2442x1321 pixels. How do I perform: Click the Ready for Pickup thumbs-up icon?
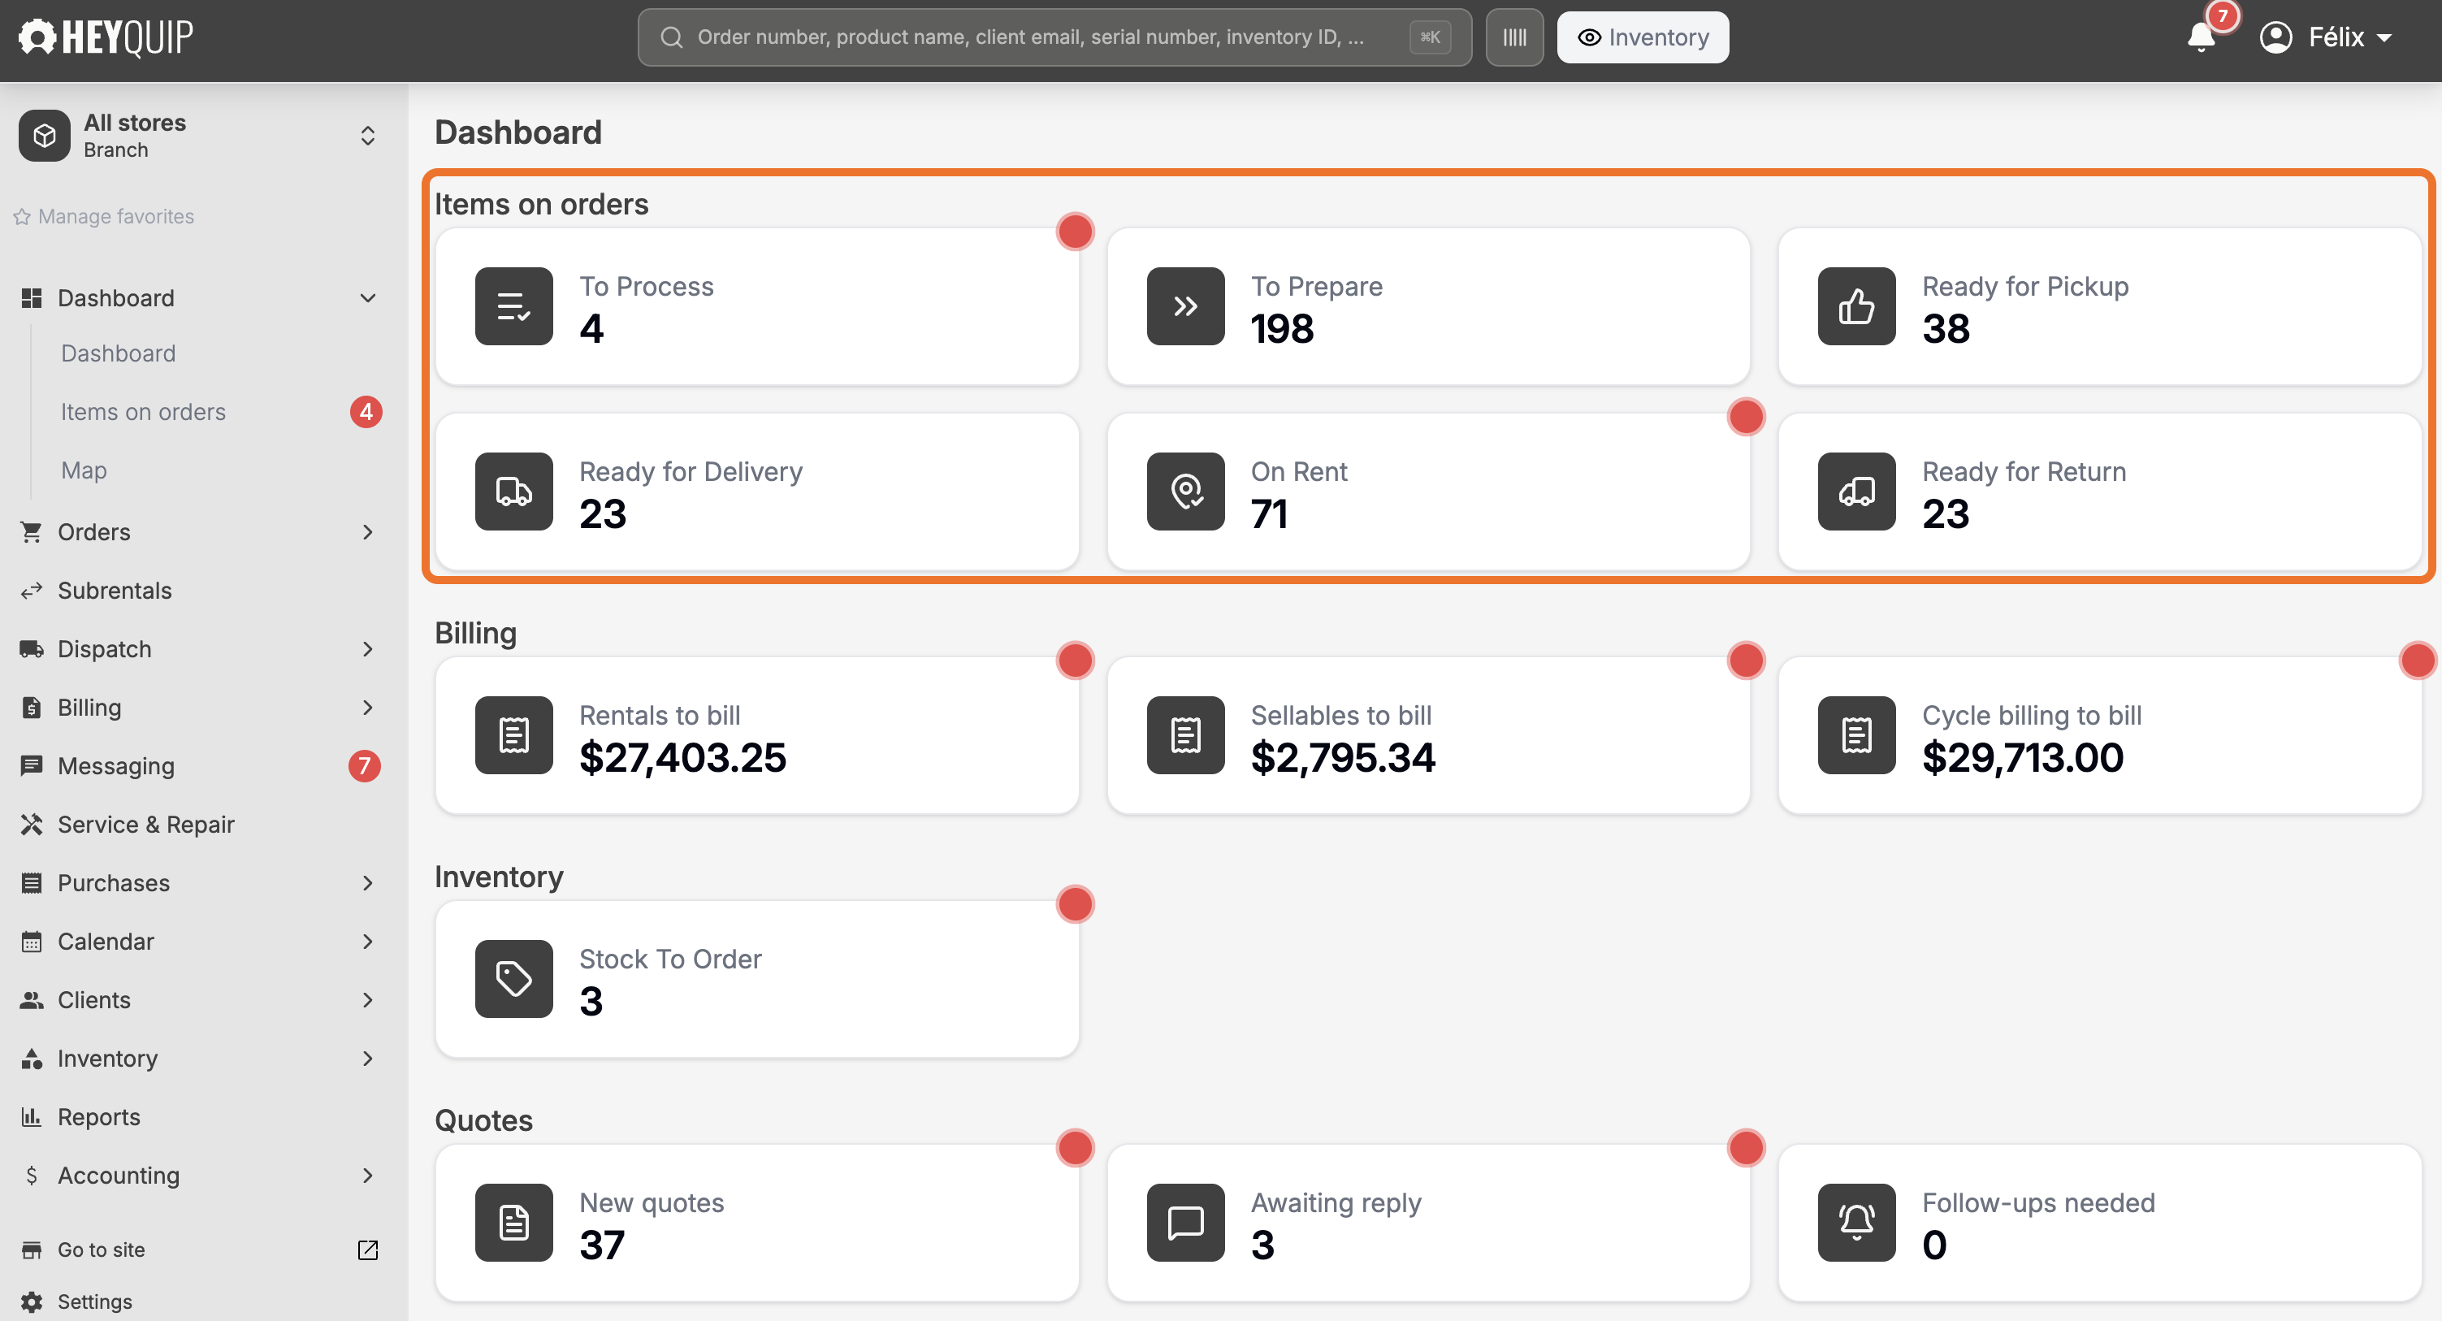(x=1856, y=306)
